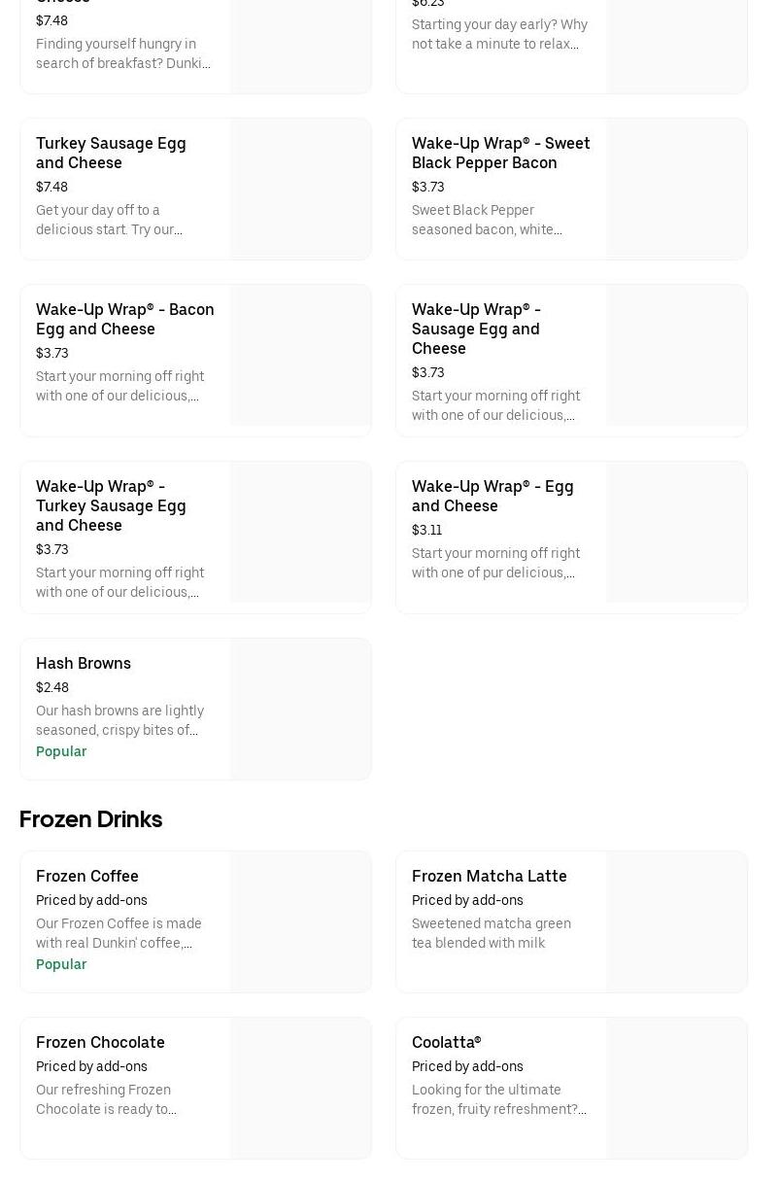Click the Popular tag on Frozen Coffee
Screen dimensions: 781x1180
pos(61,964)
